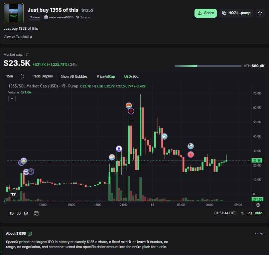
Task: Click the TradingView logo on chart
Action: (13, 194)
